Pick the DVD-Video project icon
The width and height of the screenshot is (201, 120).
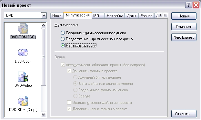[x=23, y=77]
